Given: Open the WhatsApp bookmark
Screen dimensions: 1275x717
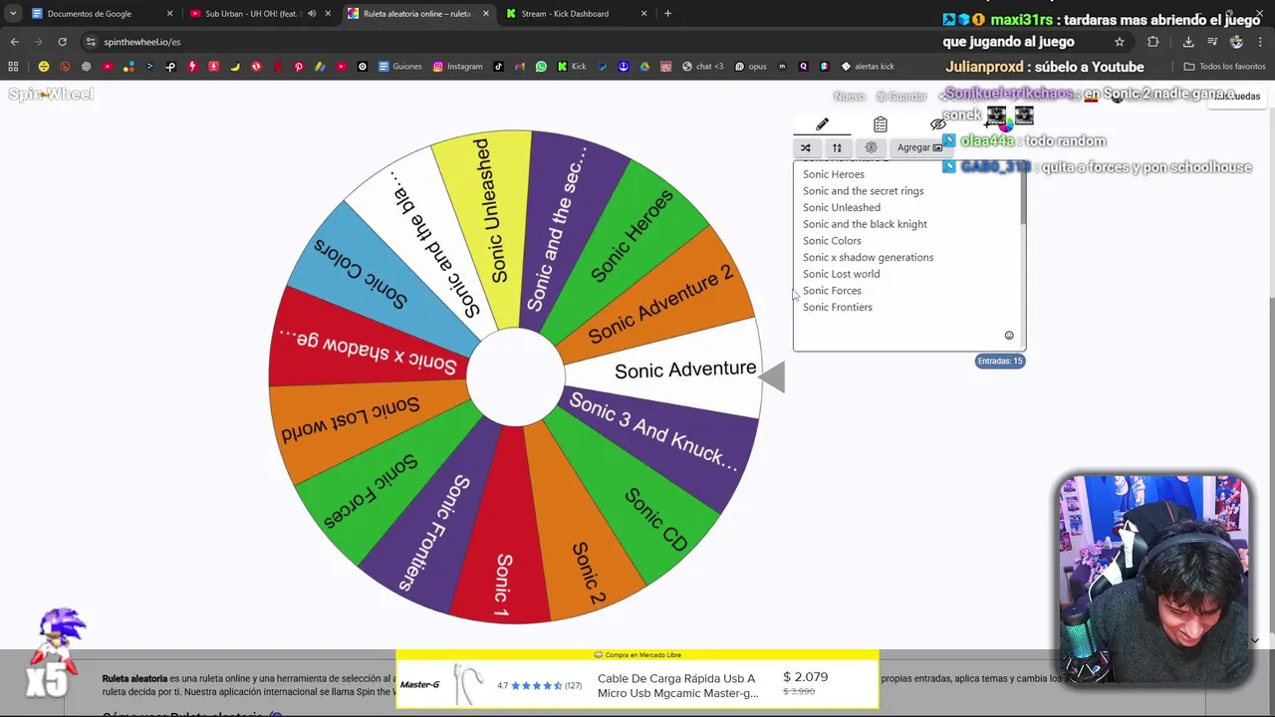Looking at the screenshot, I should [x=541, y=67].
